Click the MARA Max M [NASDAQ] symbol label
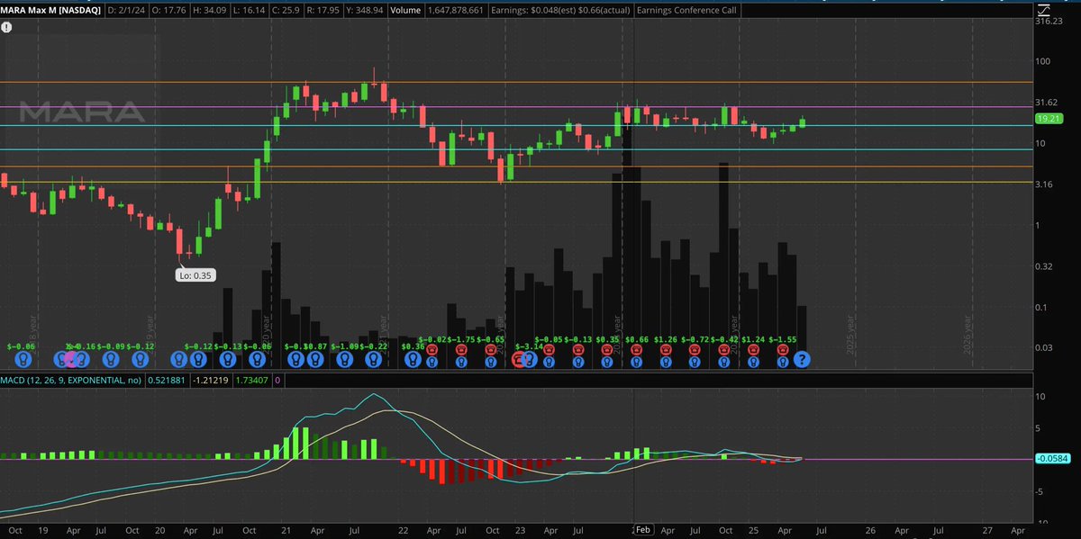The height and width of the screenshot is (539, 1081). coord(50,13)
